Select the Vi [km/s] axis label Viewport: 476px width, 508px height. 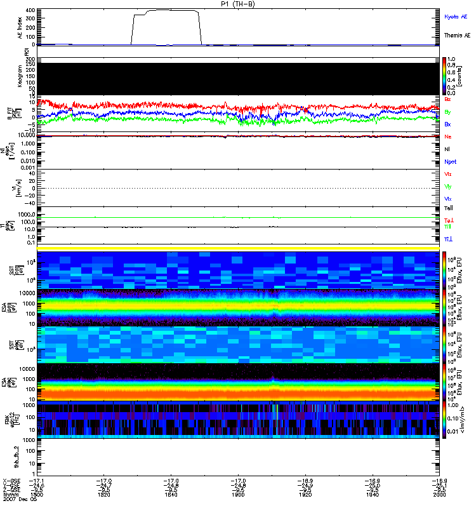pyautogui.click(x=16, y=188)
